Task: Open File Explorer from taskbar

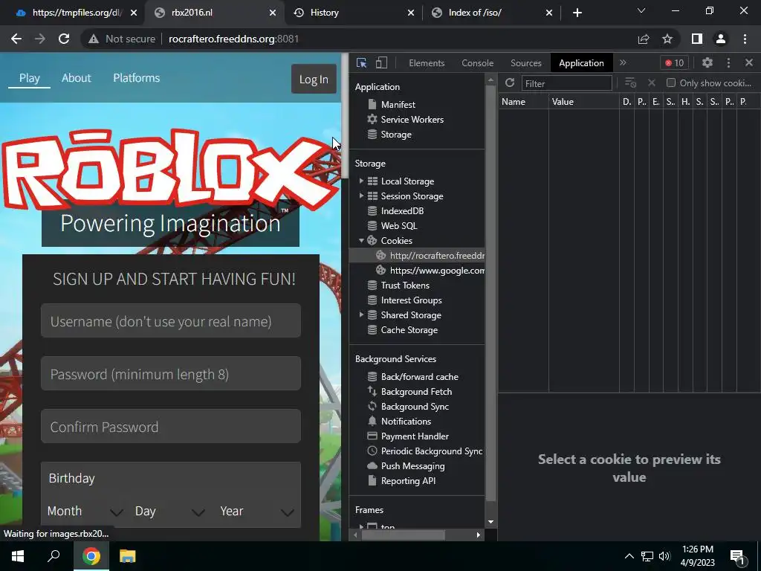Action: click(127, 556)
